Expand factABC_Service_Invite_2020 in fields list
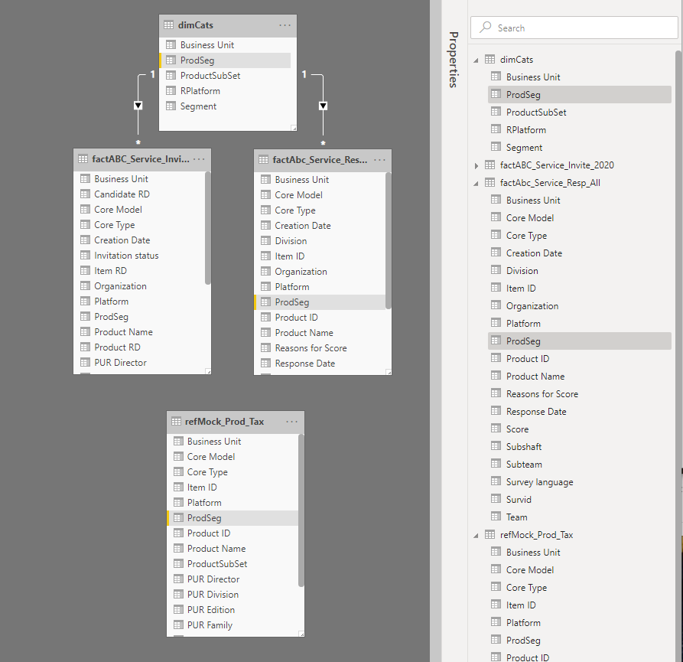Viewport: 683px width, 662px height. click(x=477, y=165)
